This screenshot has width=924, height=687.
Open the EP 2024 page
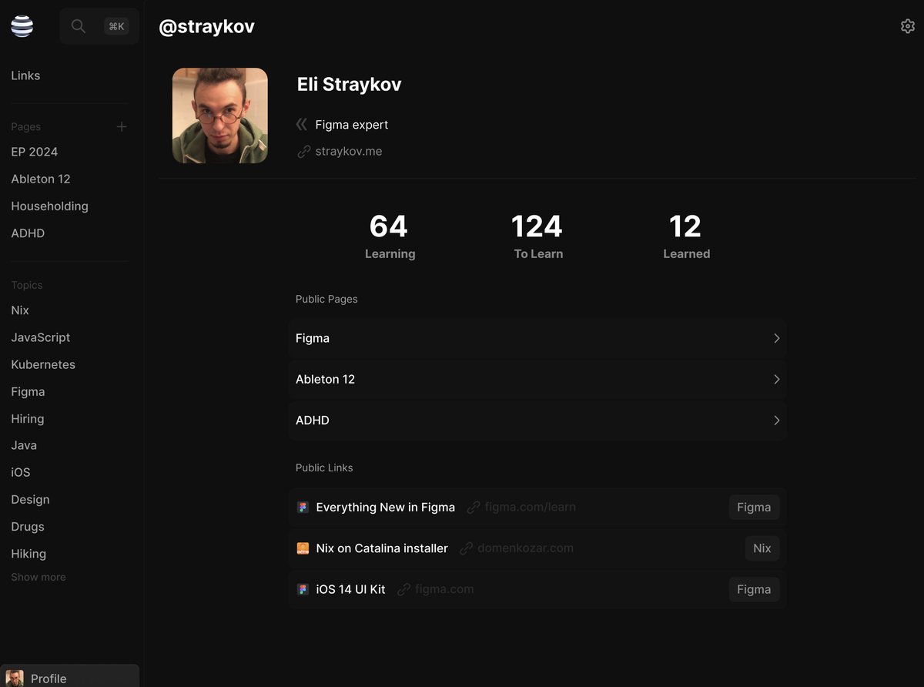pyautogui.click(x=35, y=152)
